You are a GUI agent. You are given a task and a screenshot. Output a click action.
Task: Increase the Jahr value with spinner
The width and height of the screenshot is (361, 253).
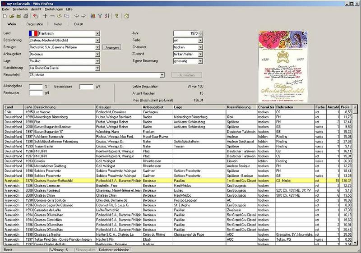(x=200, y=32)
